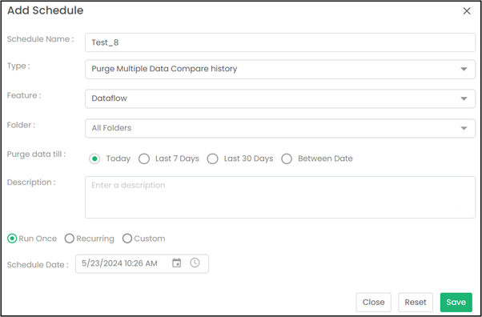Expand the Folder dropdown showing All Folders
This screenshot has width=482, height=317.
(x=280, y=128)
